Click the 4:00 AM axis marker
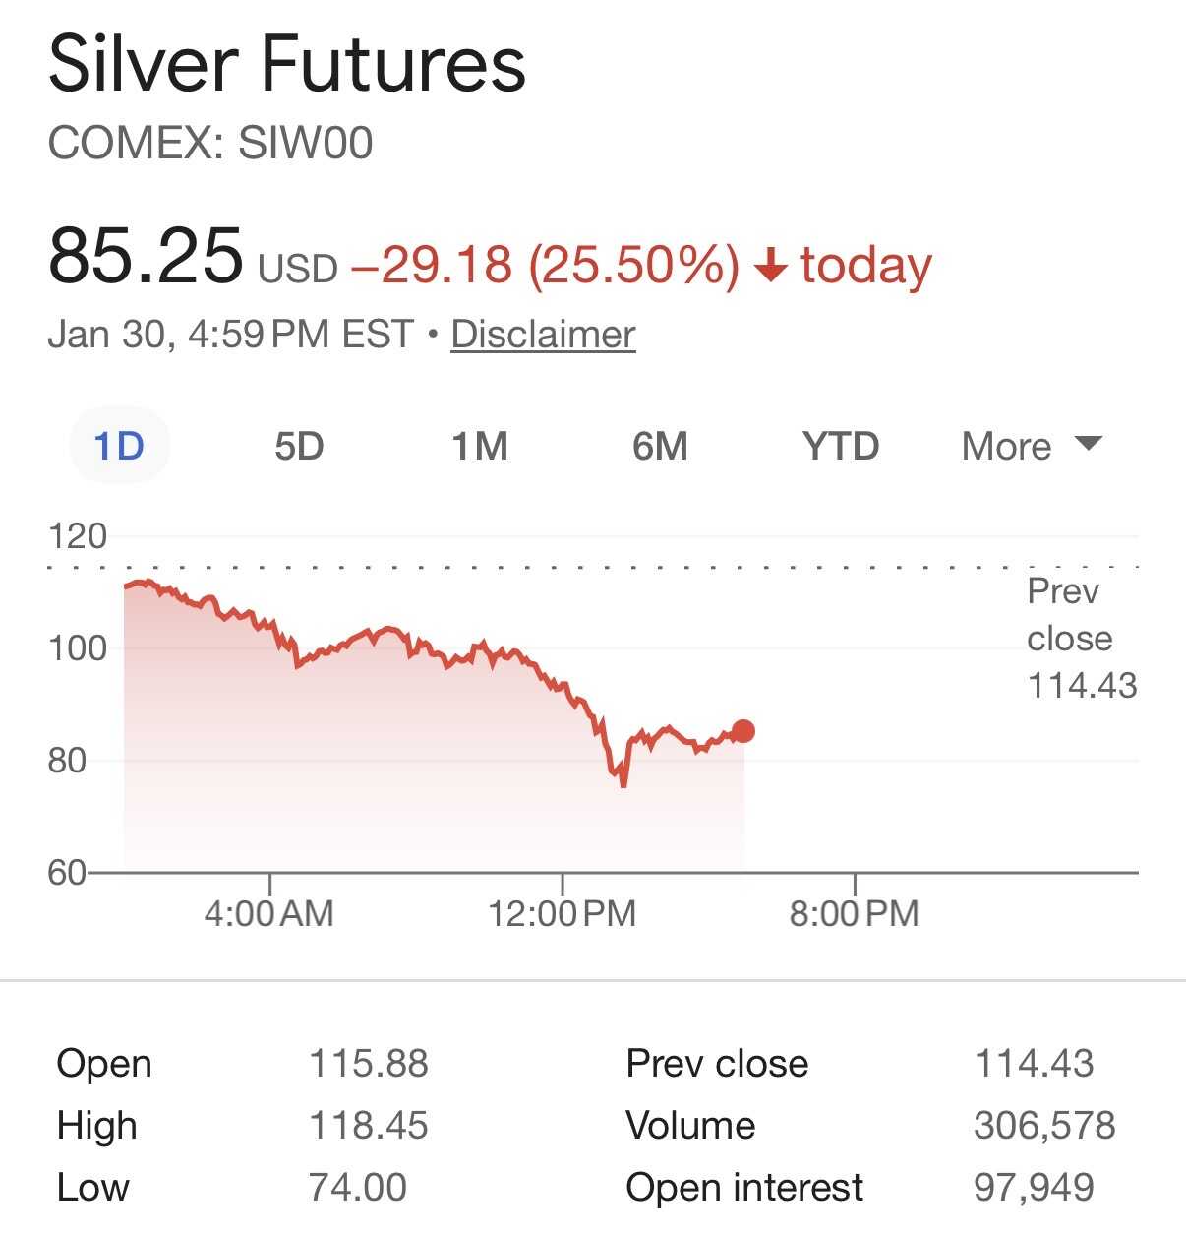This screenshot has width=1186, height=1233. (x=269, y=913)
